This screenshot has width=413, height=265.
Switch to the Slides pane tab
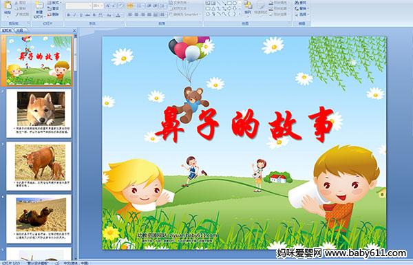point(7,30)
